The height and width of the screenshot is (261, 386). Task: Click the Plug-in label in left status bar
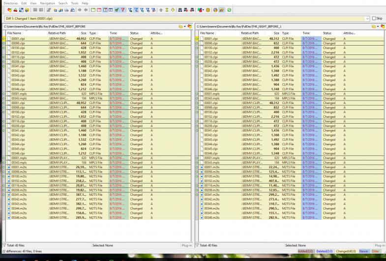coord(186,245)
